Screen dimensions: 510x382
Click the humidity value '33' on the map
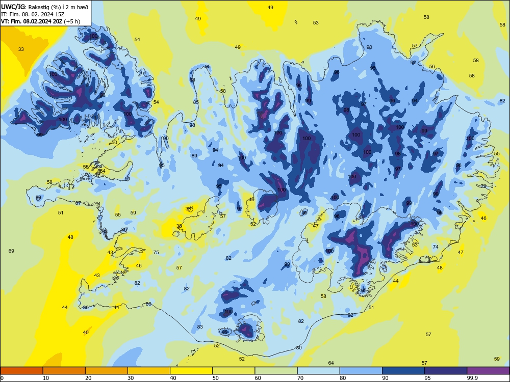[21, 49]
